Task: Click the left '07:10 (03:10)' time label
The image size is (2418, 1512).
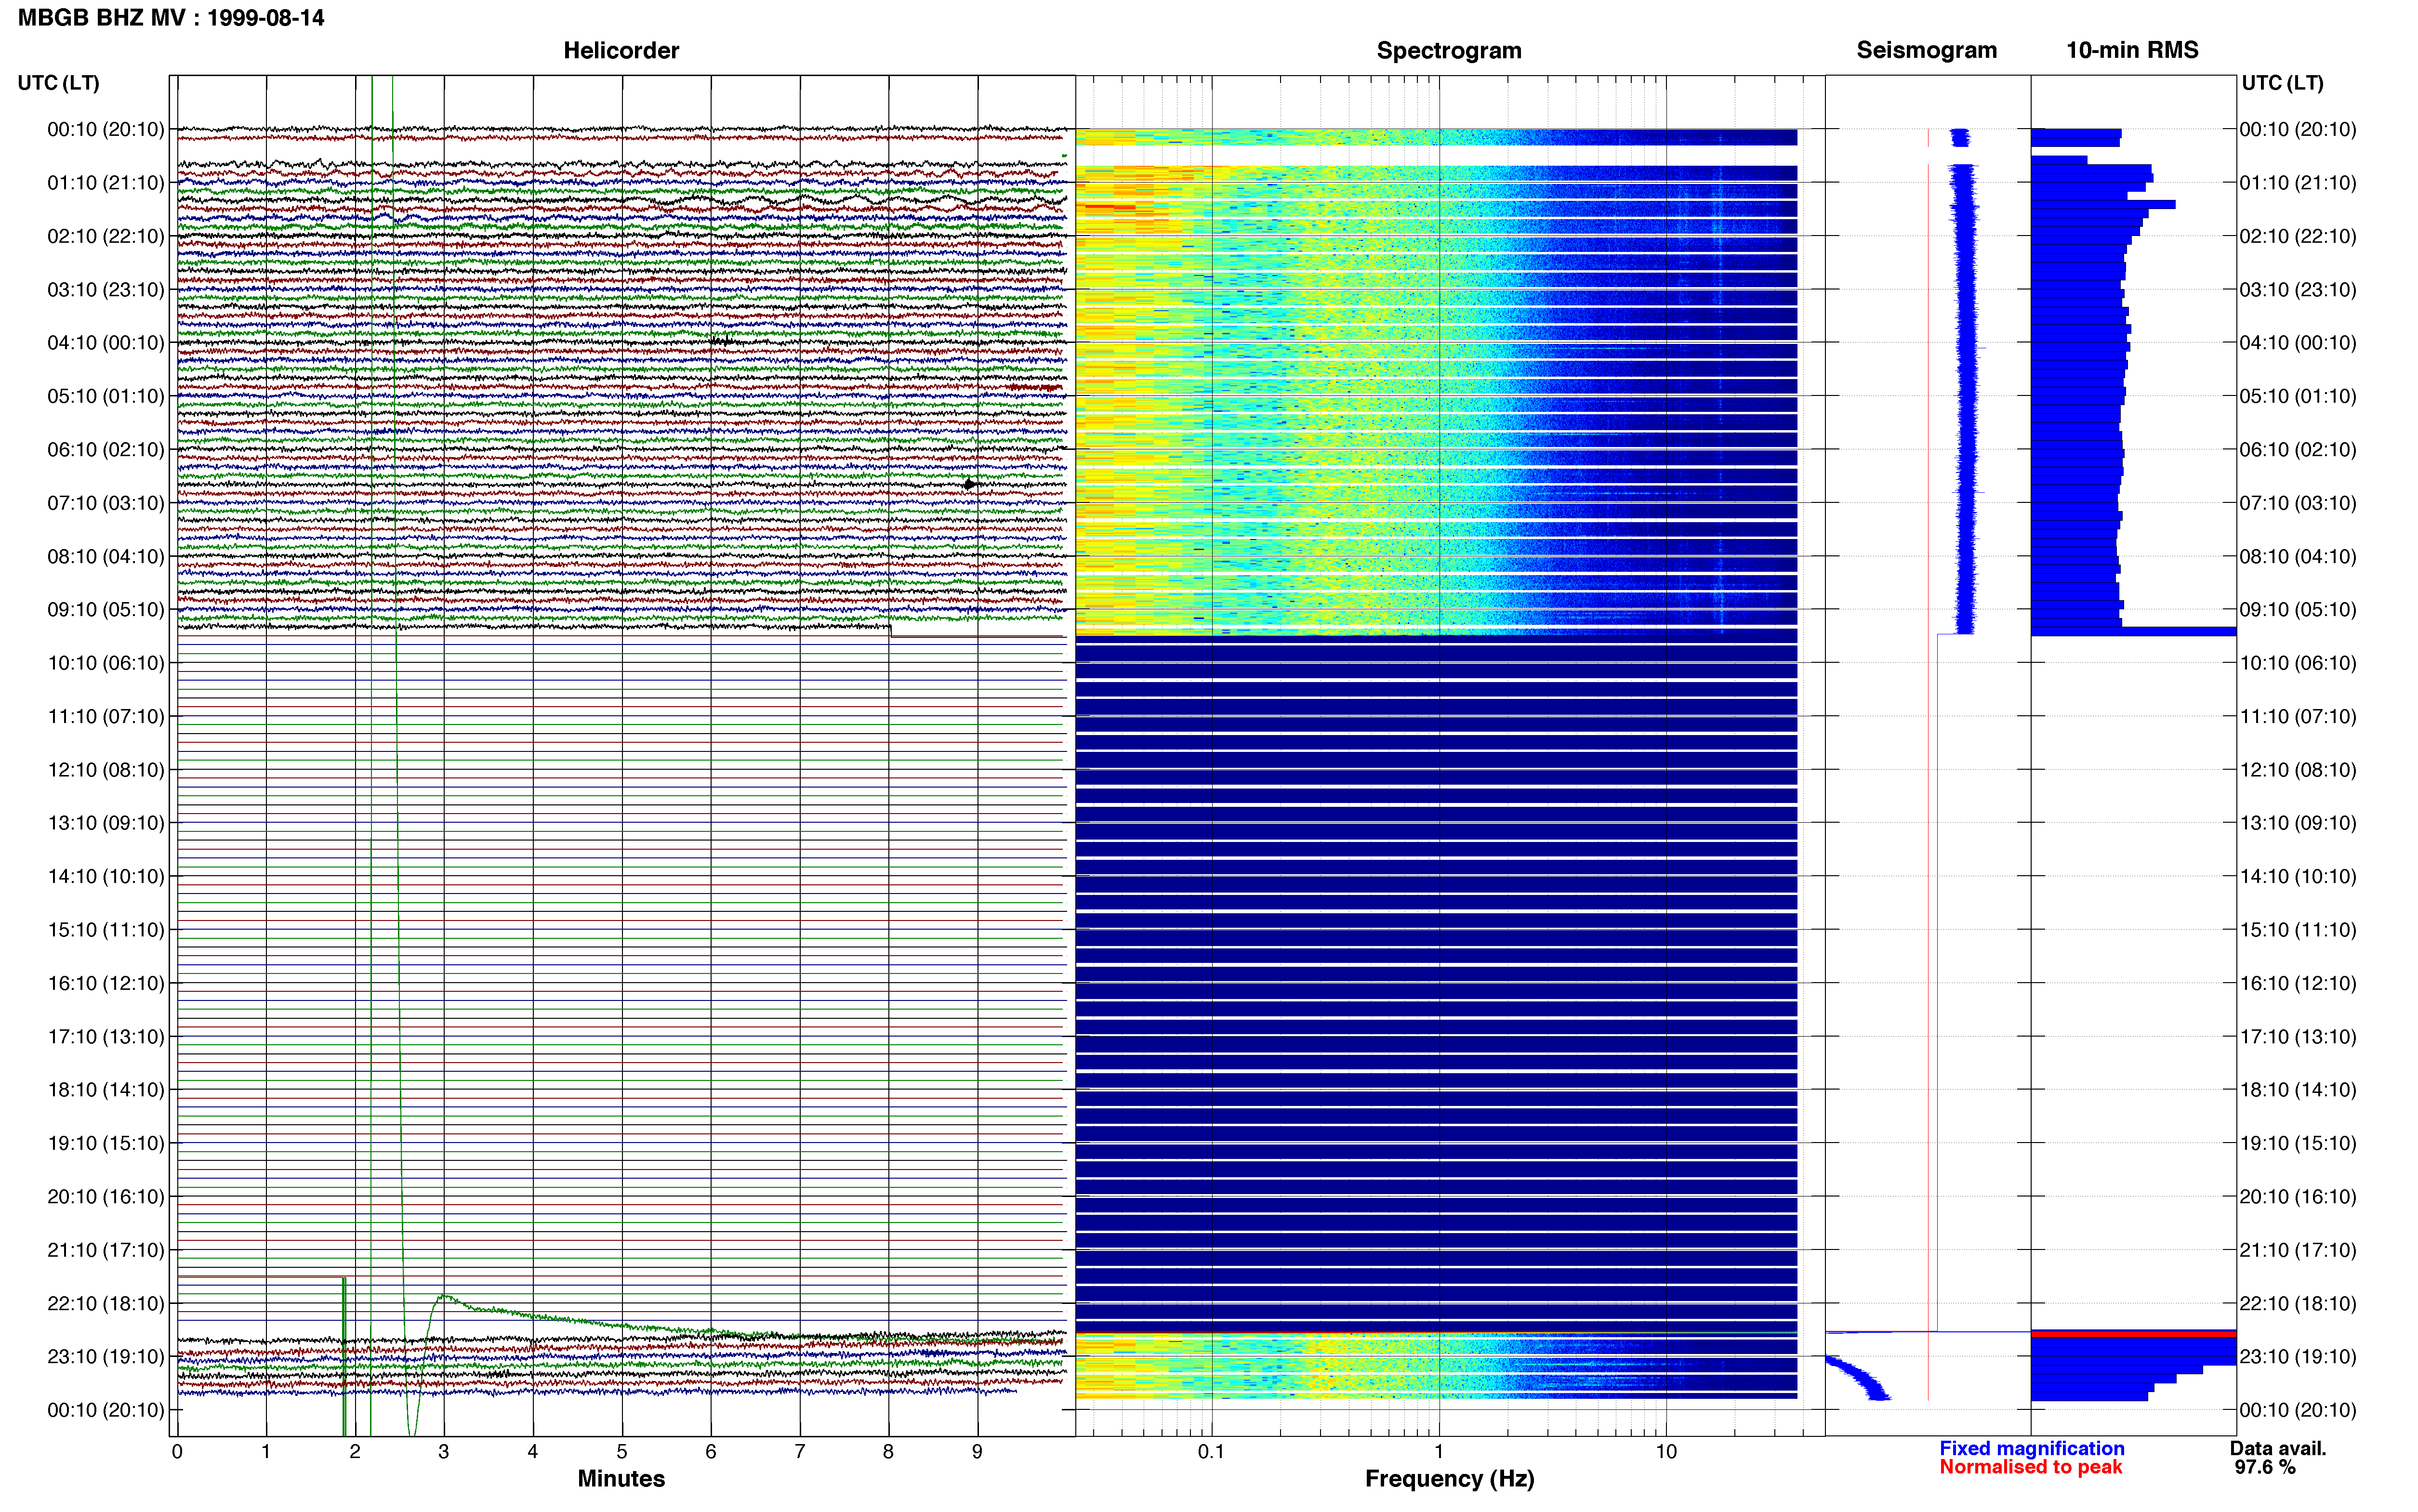Action: 106,503
